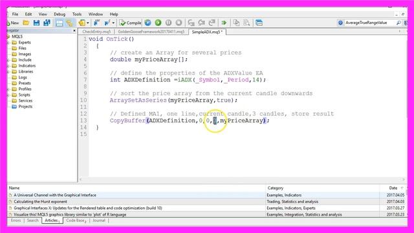Click the green arrow icon
Screen dimensions: 414x233
coord(224,23)
